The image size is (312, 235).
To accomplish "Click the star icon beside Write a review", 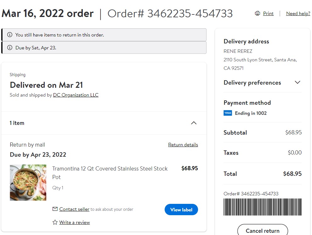I will coord(55,222).
